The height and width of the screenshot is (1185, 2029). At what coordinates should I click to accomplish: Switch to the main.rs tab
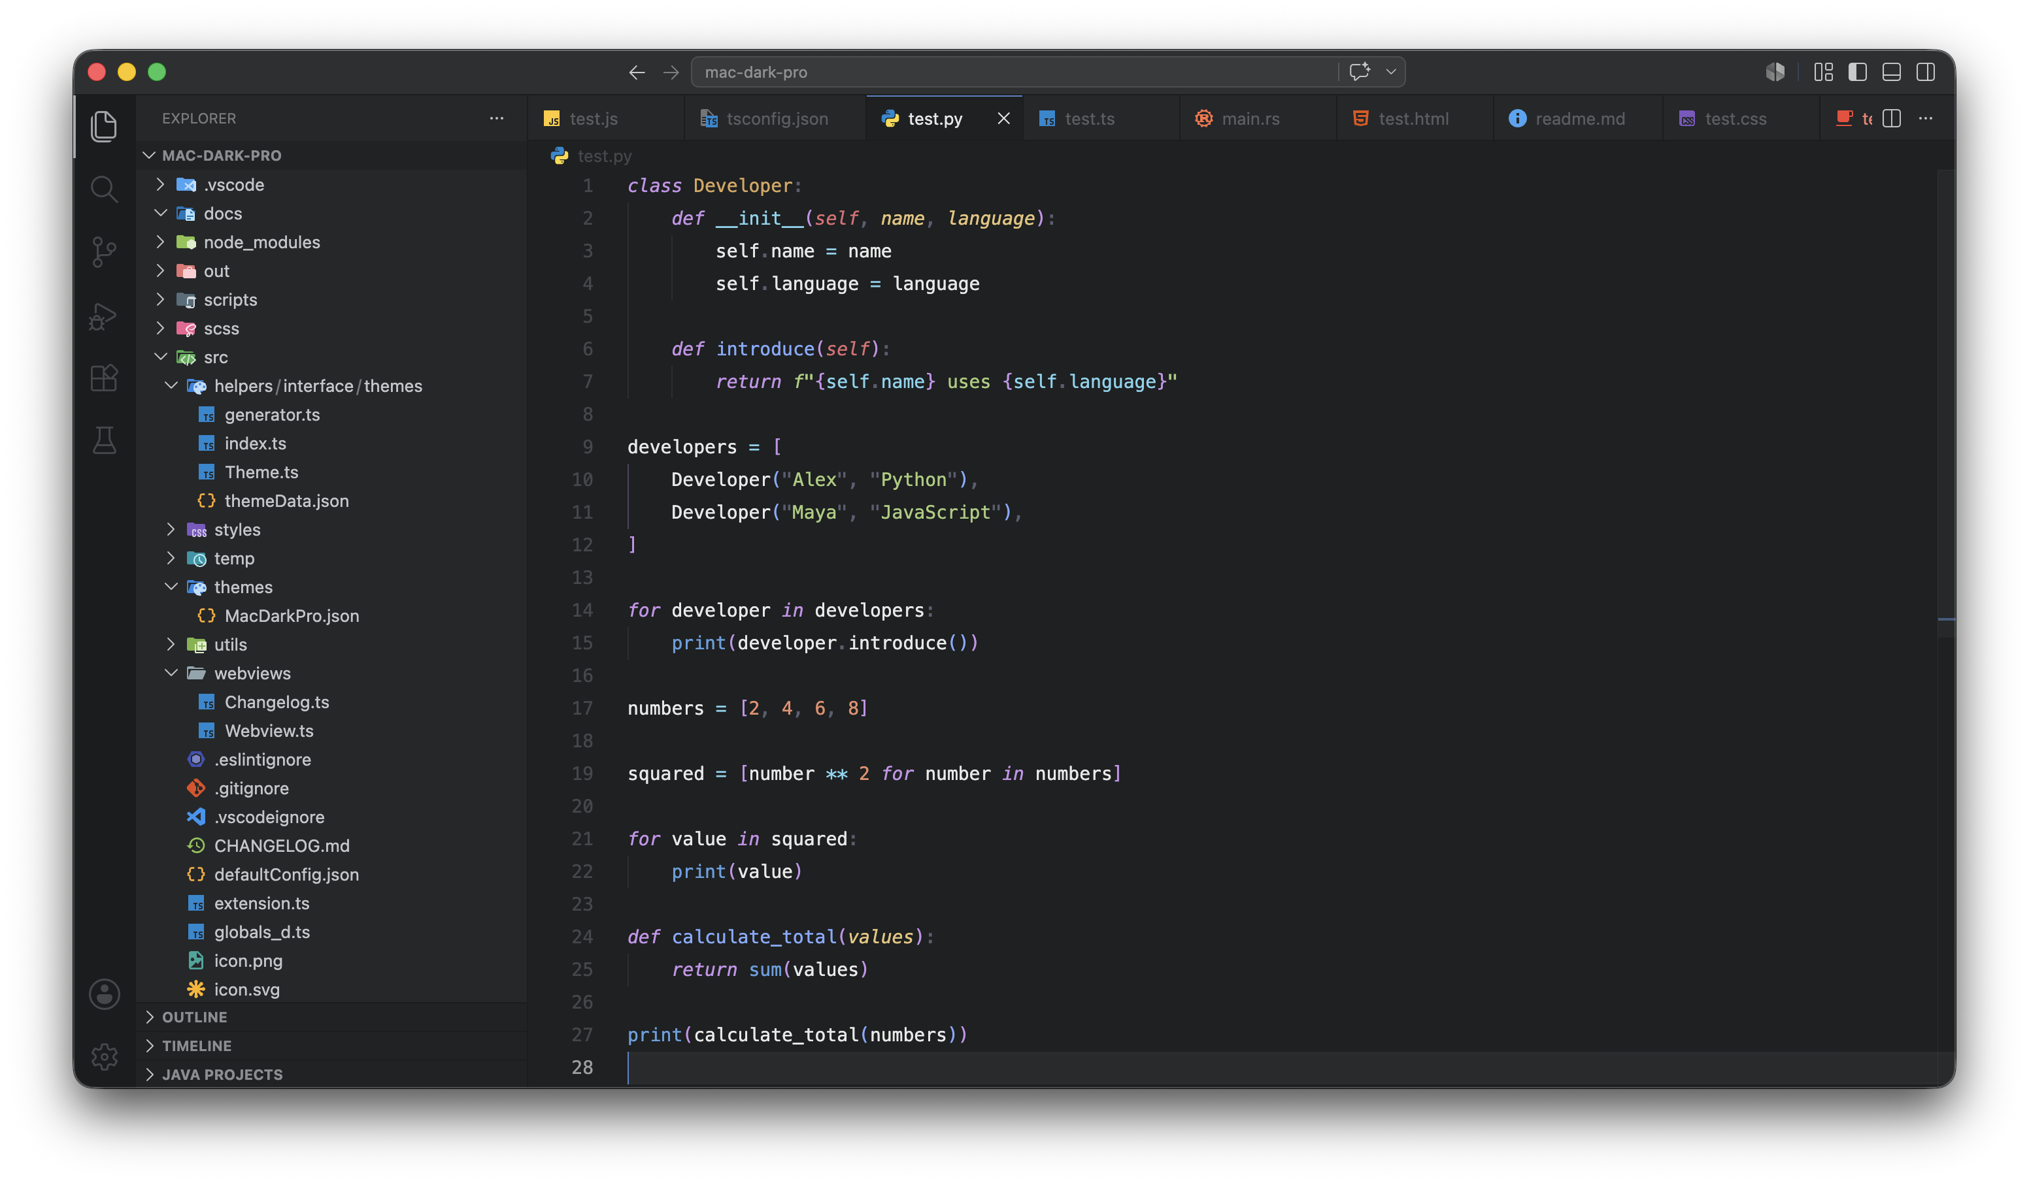pyautogui.click(x=1258, y=118)
